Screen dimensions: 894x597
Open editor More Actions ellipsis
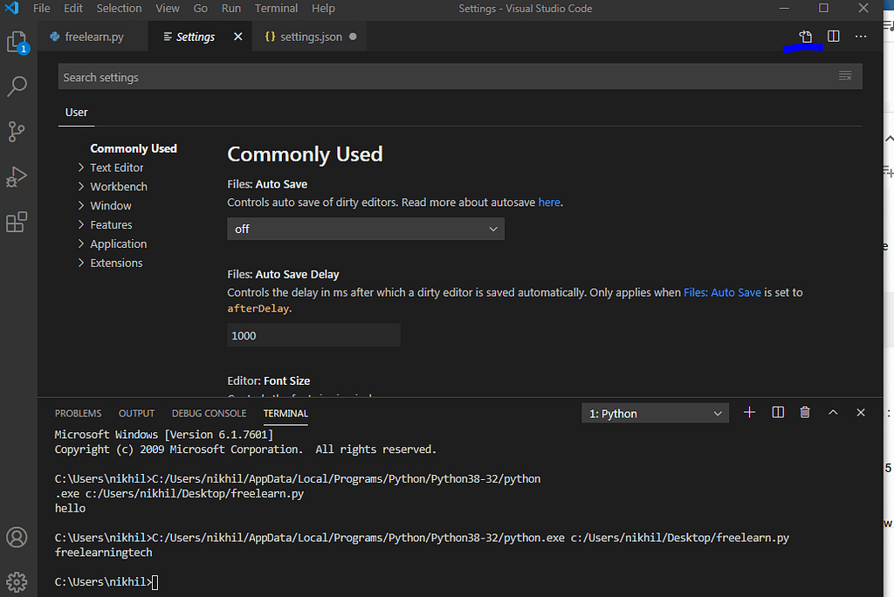861,37
